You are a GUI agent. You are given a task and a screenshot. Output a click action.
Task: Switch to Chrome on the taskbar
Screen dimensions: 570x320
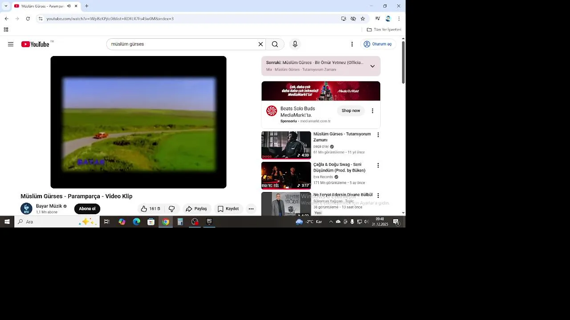166,222
